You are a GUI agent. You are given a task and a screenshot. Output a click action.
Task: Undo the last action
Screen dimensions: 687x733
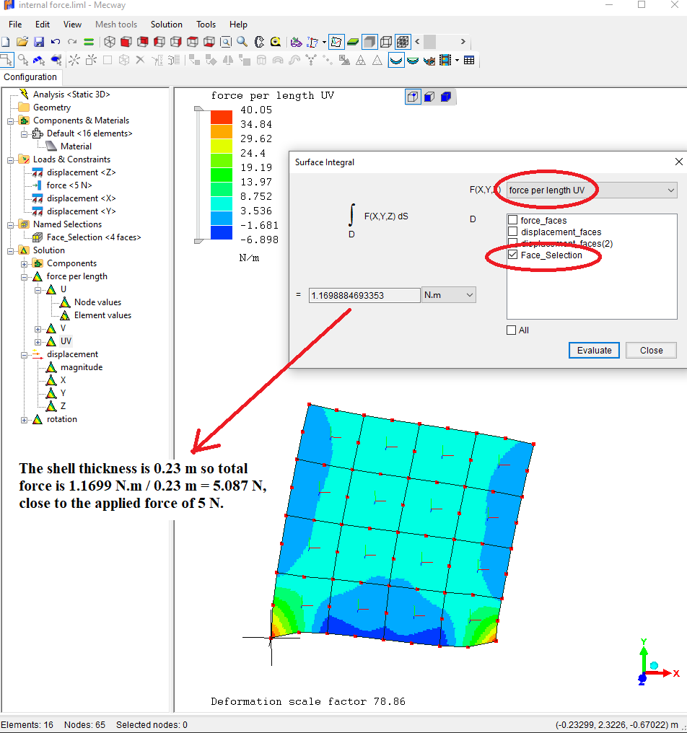click(55, 42)
